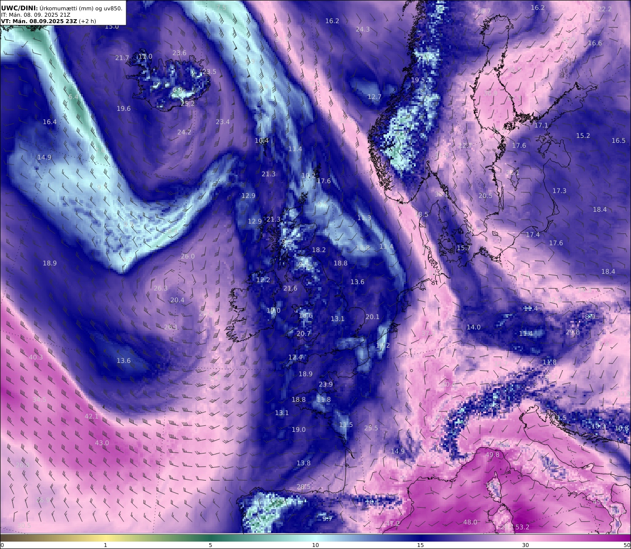Click the 23.6 value above Iceland
Image resolution: width=631 pixels, height=549 pixels.
pyautogui.click(x=179, y=53)
